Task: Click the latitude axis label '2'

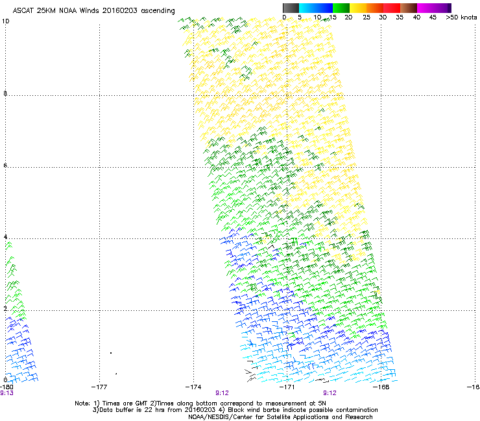Action: [5, 309]
